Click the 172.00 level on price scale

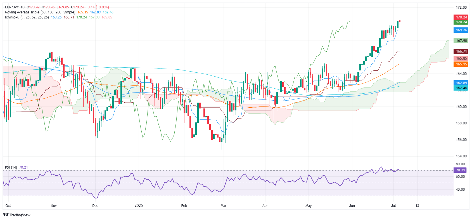(x=461, y=8)
